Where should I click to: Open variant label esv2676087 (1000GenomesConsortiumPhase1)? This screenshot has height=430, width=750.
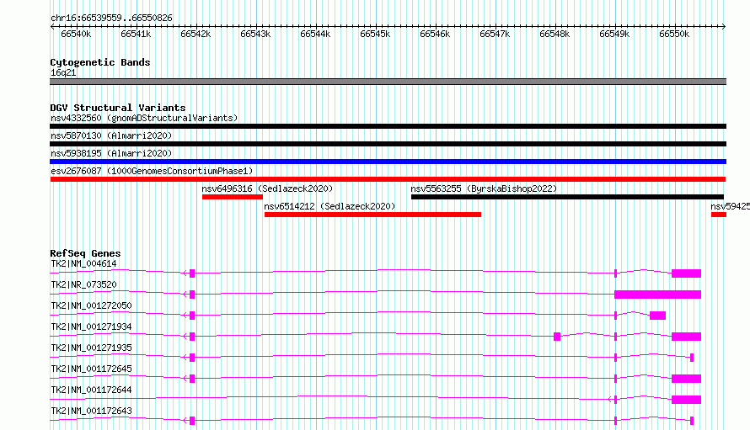tap(152, 171)
